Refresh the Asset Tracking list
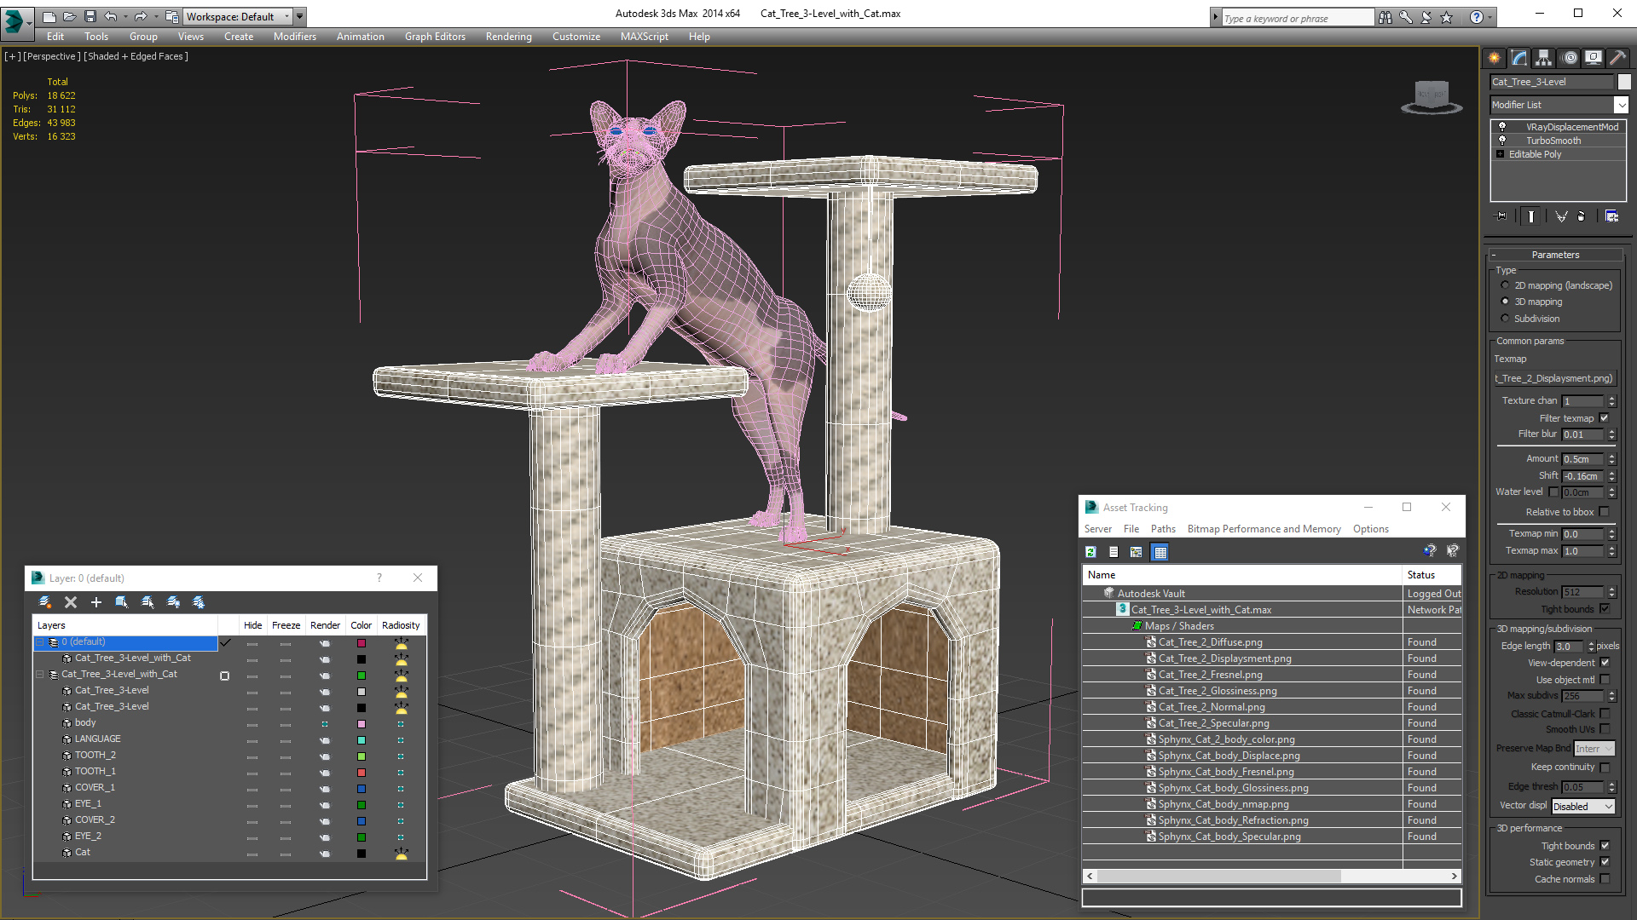The height and width of the screenshot is (920, 1637). point(1090,552)
